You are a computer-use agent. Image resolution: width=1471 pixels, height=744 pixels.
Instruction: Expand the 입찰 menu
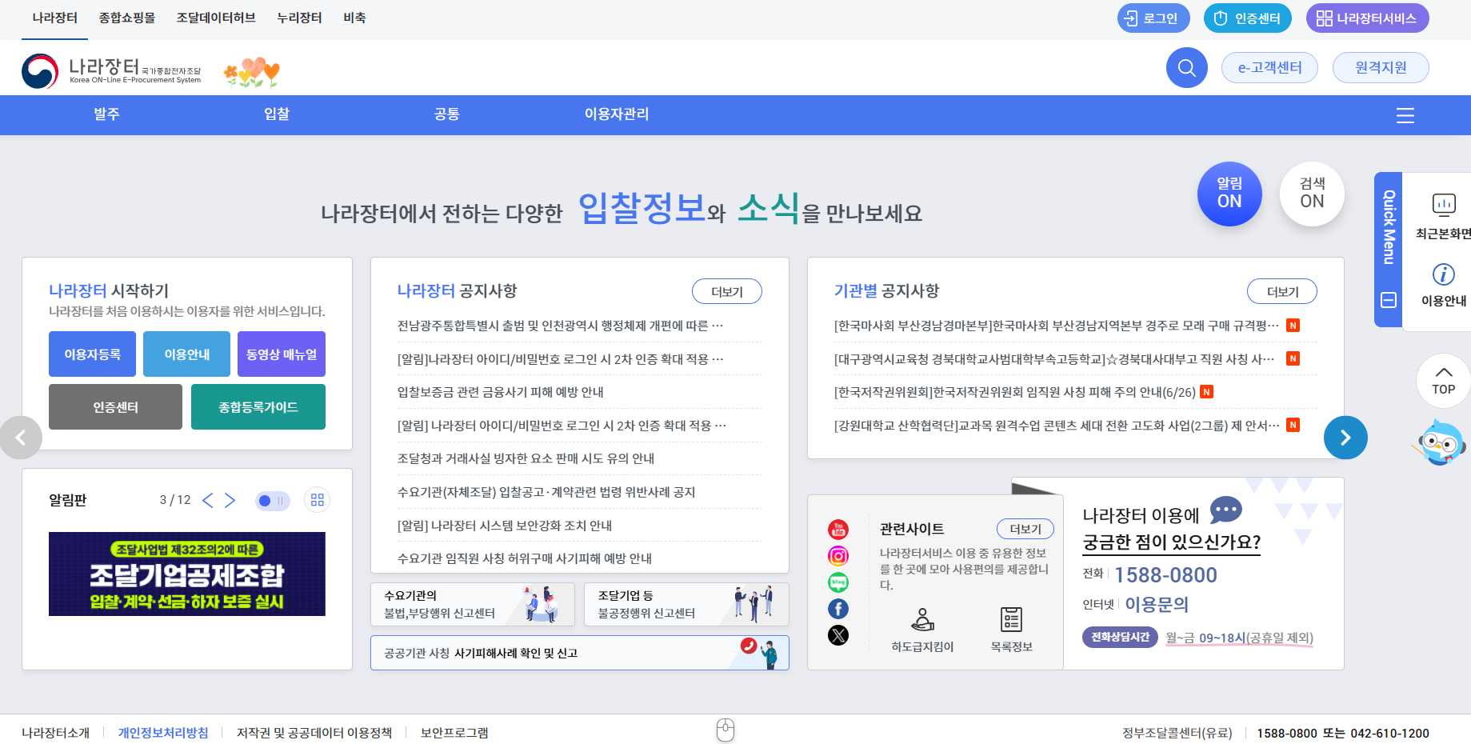(277, 114)
